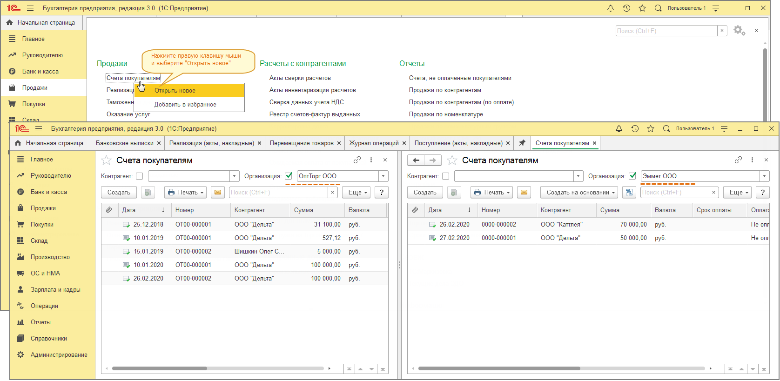The image size is (780, 381).
Task: Click the notifications bell in lower window
Action: (x=619, y=129)
